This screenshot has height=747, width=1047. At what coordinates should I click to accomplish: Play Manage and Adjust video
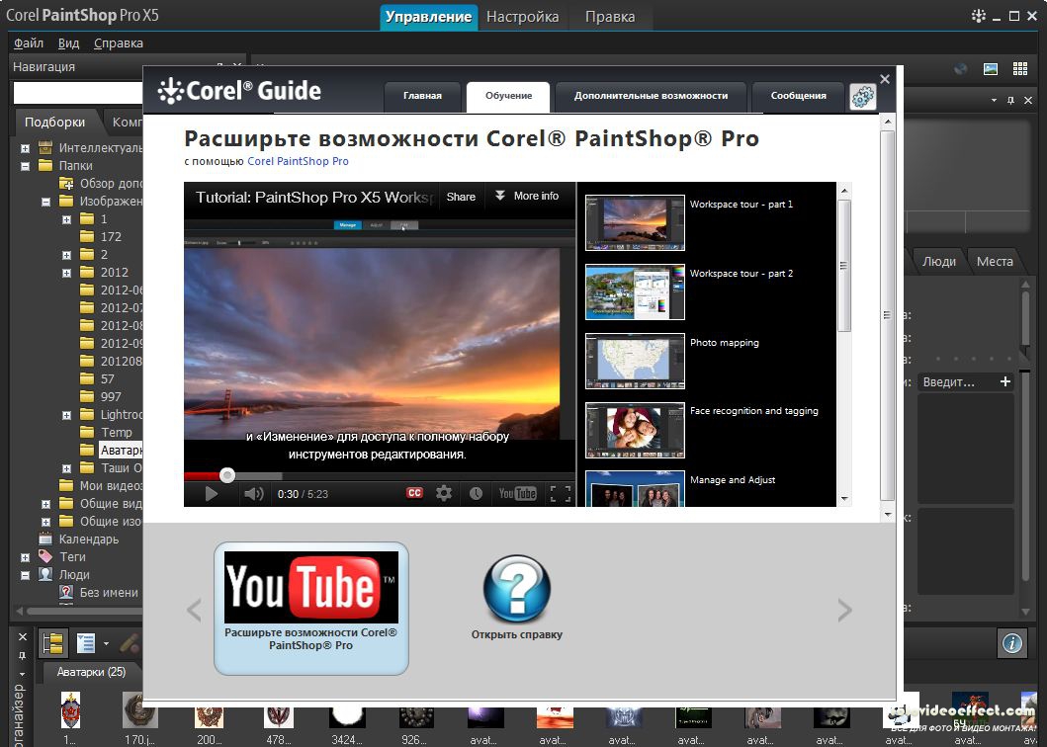click(x=635, y=489)
